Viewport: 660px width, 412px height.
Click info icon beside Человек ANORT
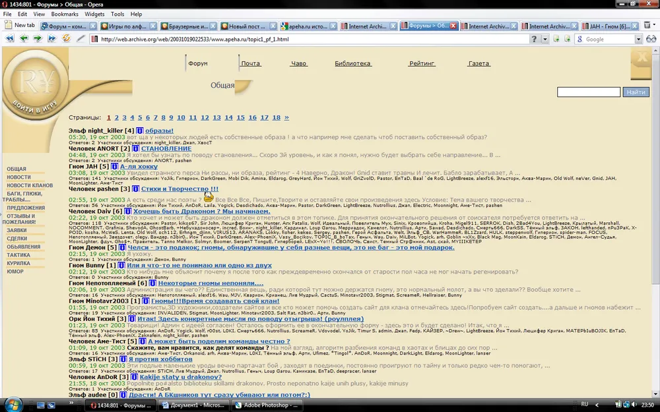(136, 149)
